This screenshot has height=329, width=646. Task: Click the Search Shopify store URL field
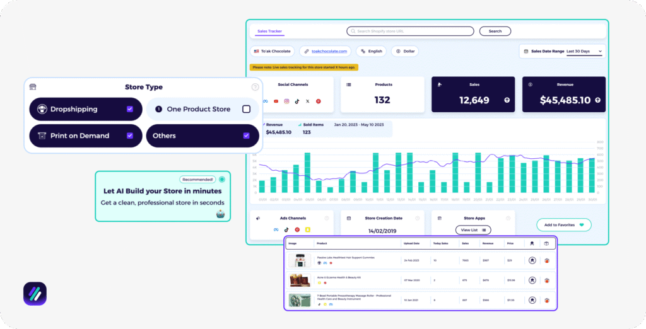(410, 31)
